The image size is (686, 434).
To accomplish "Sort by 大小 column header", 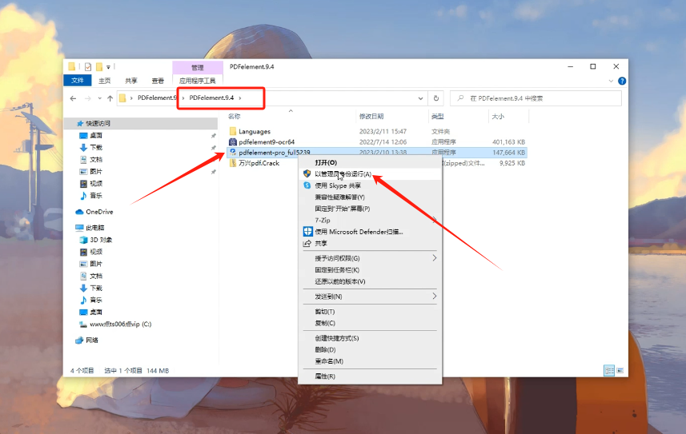I will click(498, 116).
